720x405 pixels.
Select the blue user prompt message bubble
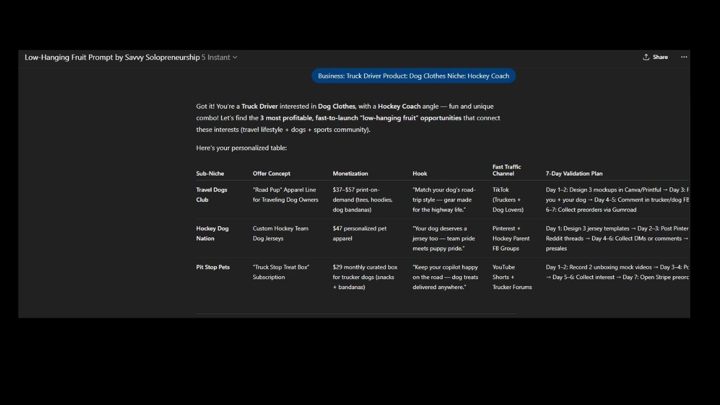click(413, 76)
